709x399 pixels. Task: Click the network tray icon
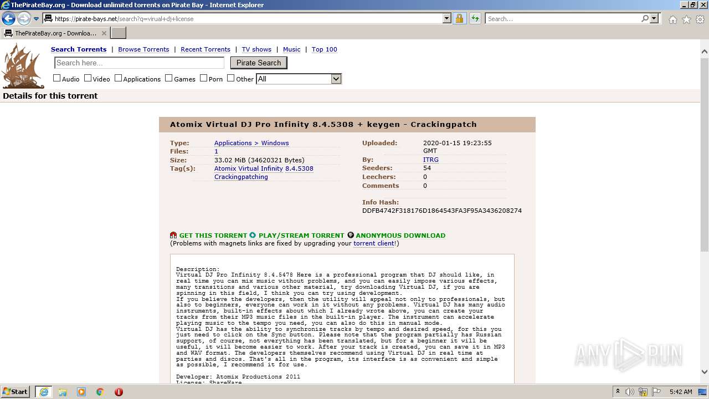[x=643, y=392]
